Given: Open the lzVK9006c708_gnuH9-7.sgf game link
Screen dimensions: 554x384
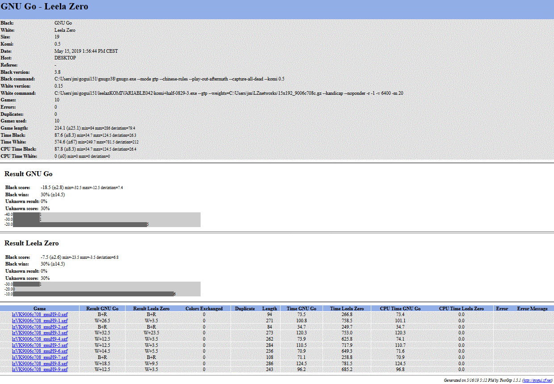Looking at the screenshot, I should (x=40, y=357).
